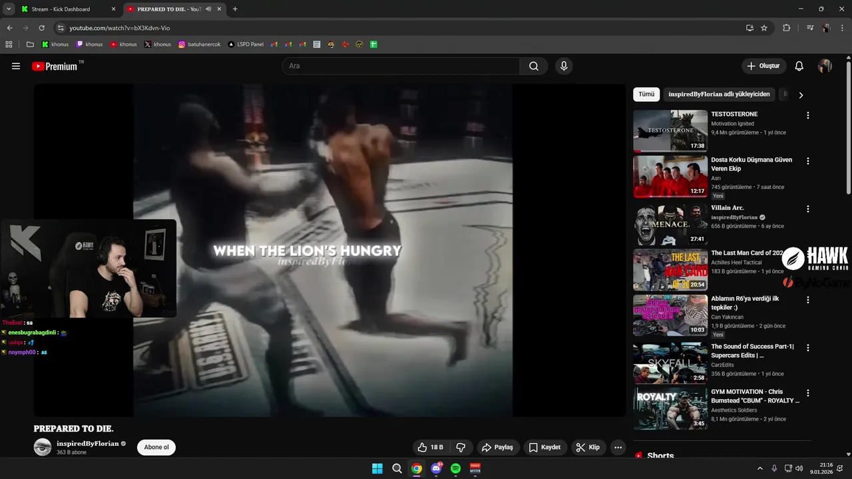Open media controls icon in Chrome toolbar
Screen dimensions: 852x479
tap(810, 28)
